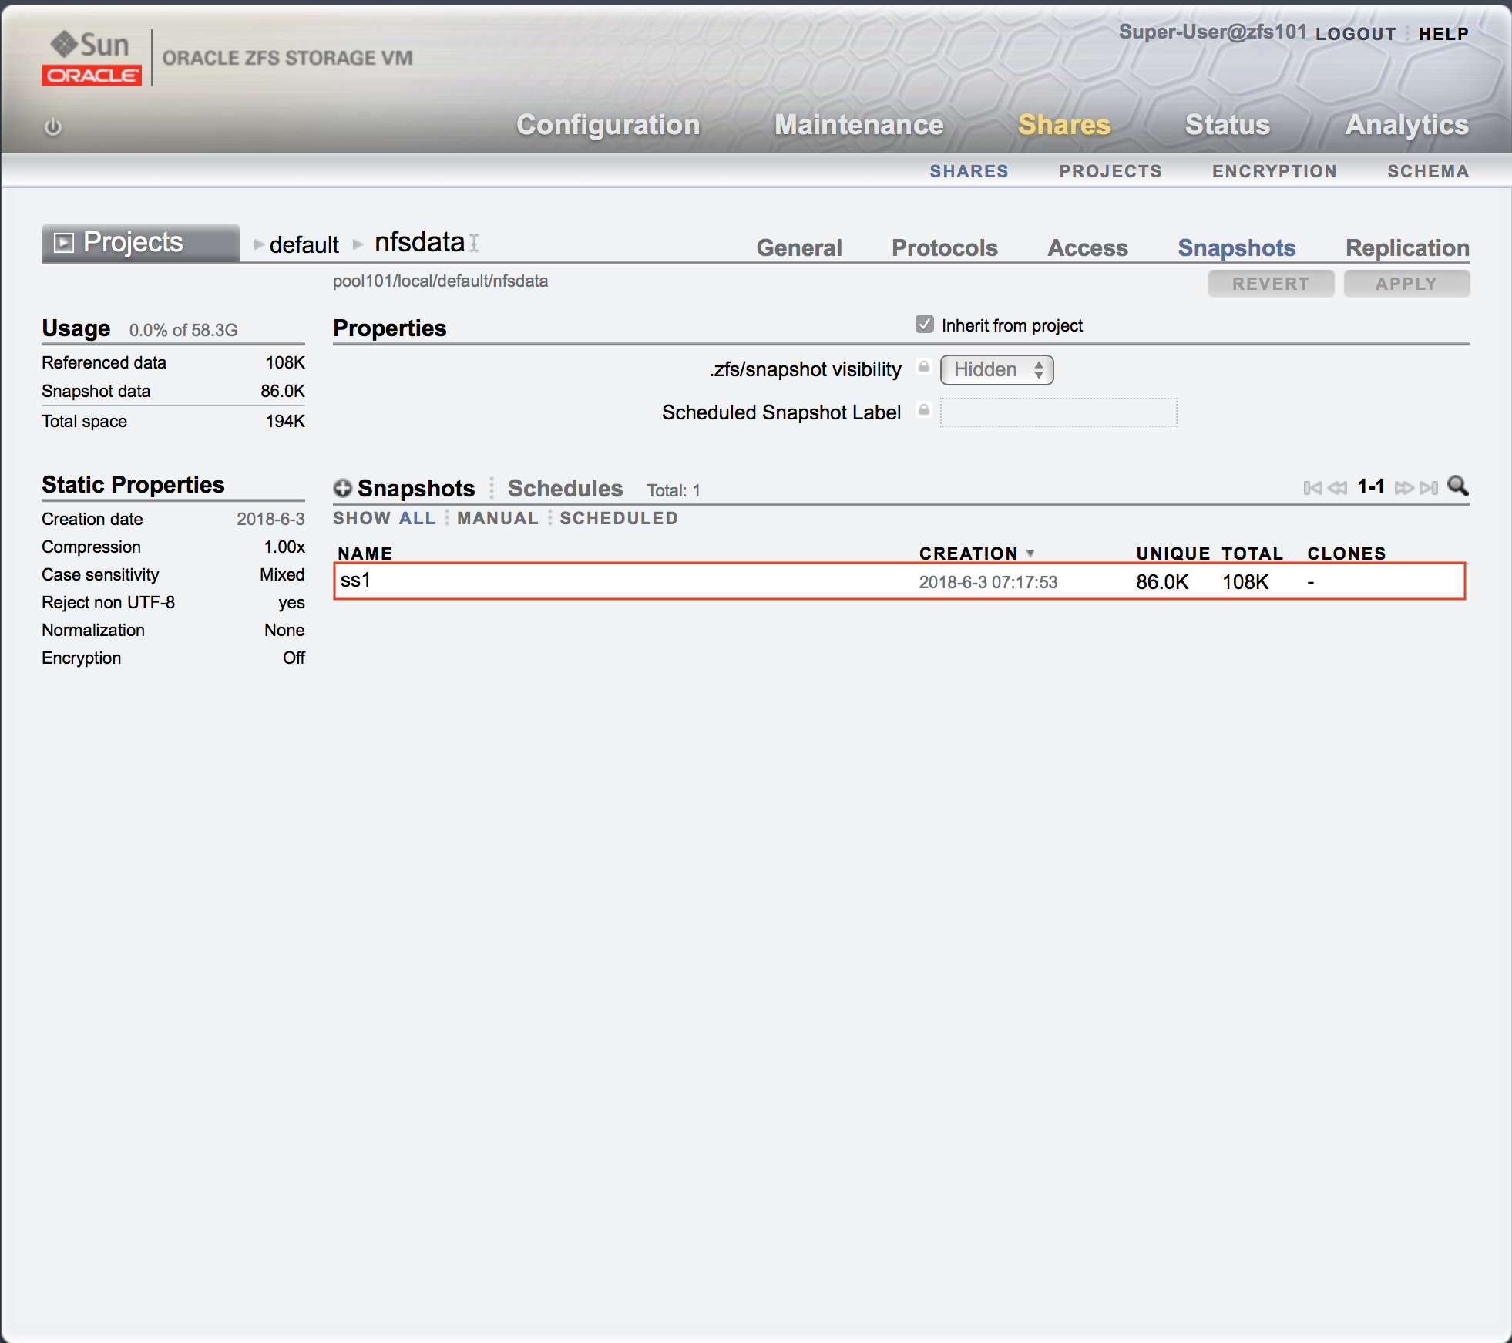Go to the first page of snapshots
The image size is (1512, 1343).
[1312, 488]
